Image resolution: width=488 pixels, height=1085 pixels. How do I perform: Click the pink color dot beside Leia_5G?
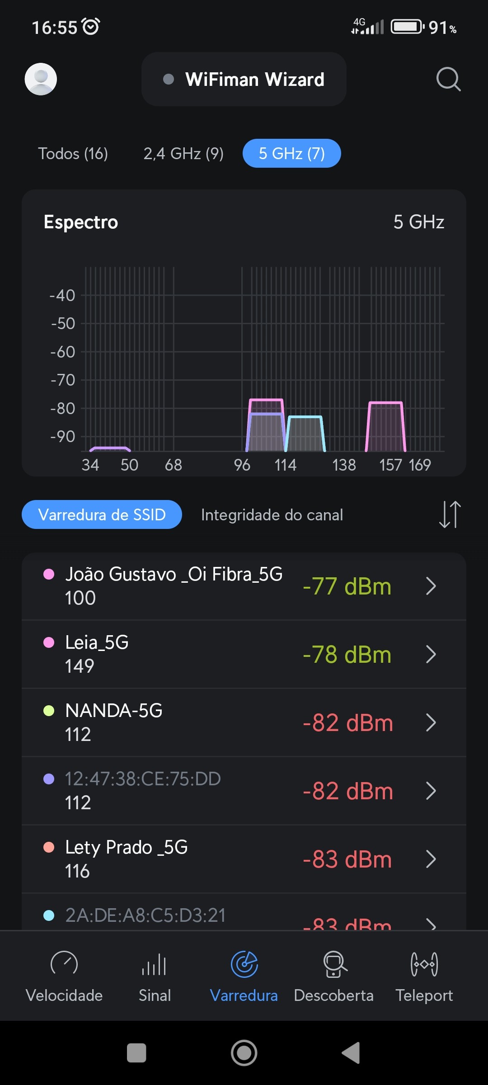point(49,642)
